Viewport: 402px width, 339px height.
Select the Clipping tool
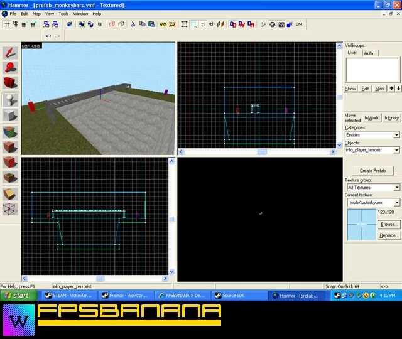(10, 195)
